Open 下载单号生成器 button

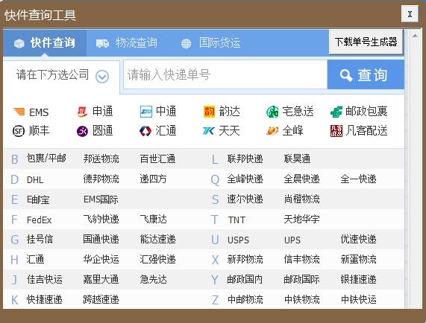[x=366, y=42]
